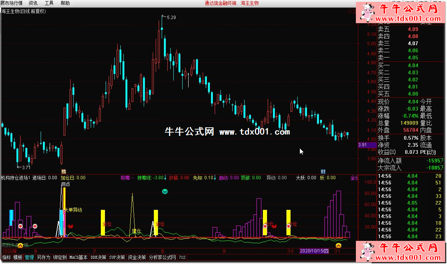Switch to the SUP决策 indicator tab

117,257
